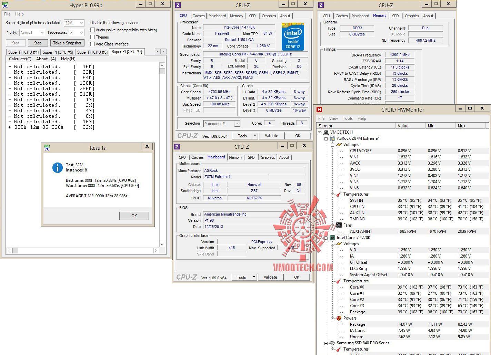This screenshot has width=491, height=355.
Task: Click the vertical scrollbar thumb in Super PI output
Action: (x=162, y=71)
